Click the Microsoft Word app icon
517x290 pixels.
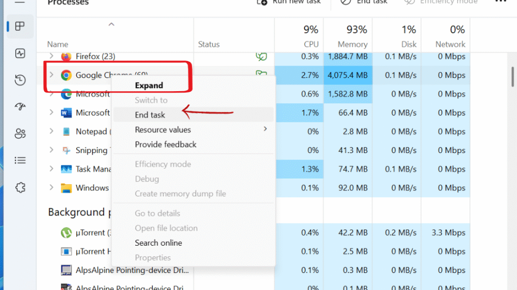pos(66,113)
